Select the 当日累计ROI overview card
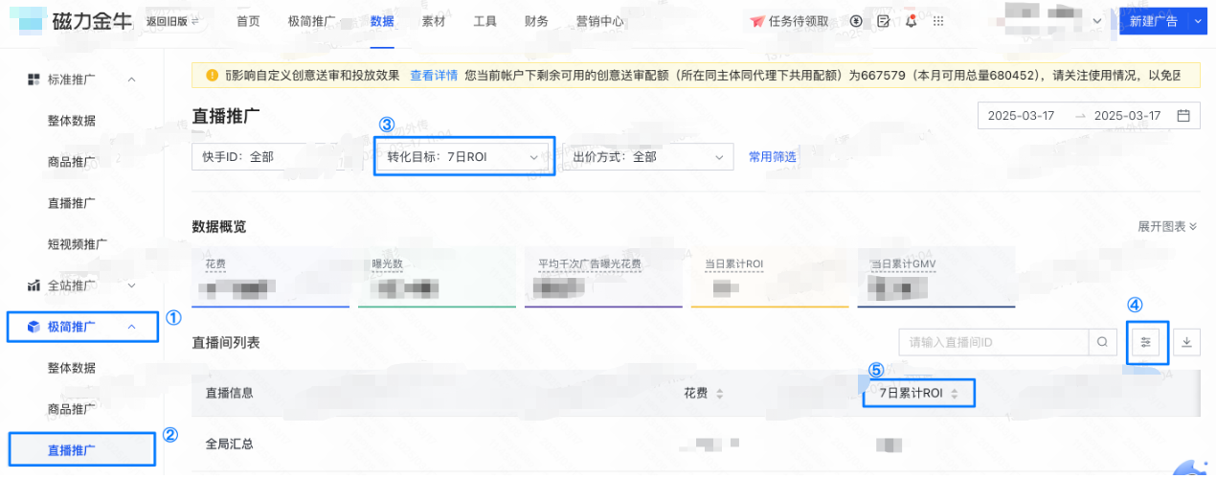Viewport: 1216px width, 479px height. [770, 278]
